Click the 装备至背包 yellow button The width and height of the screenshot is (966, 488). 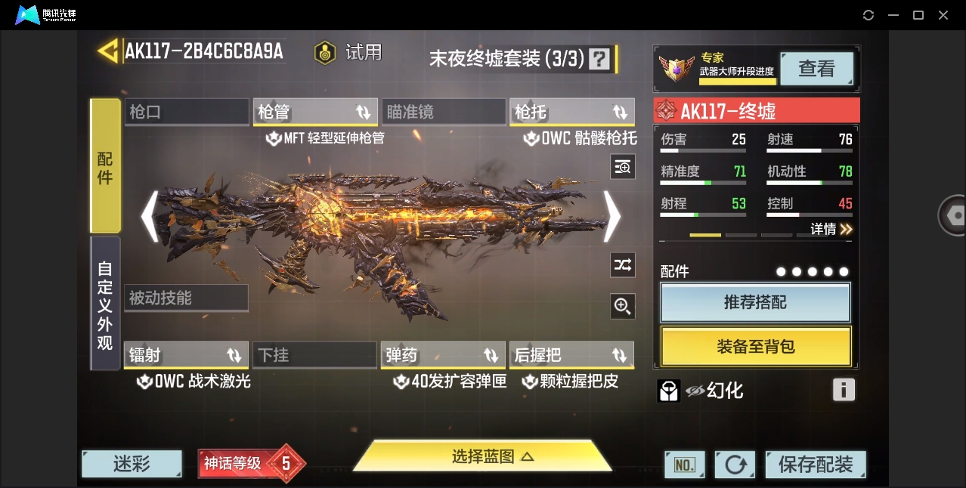(x=756, y=347)
